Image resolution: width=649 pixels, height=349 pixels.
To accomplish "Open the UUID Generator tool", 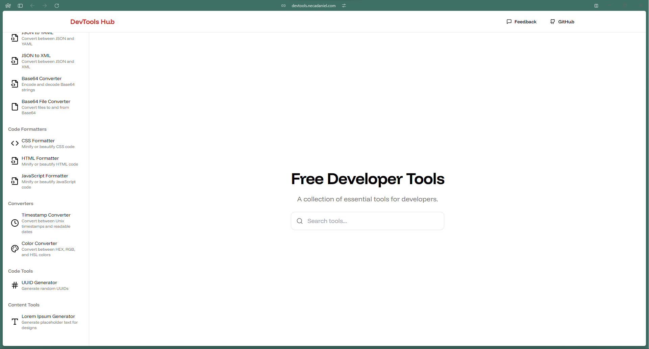I will point(46,285).
